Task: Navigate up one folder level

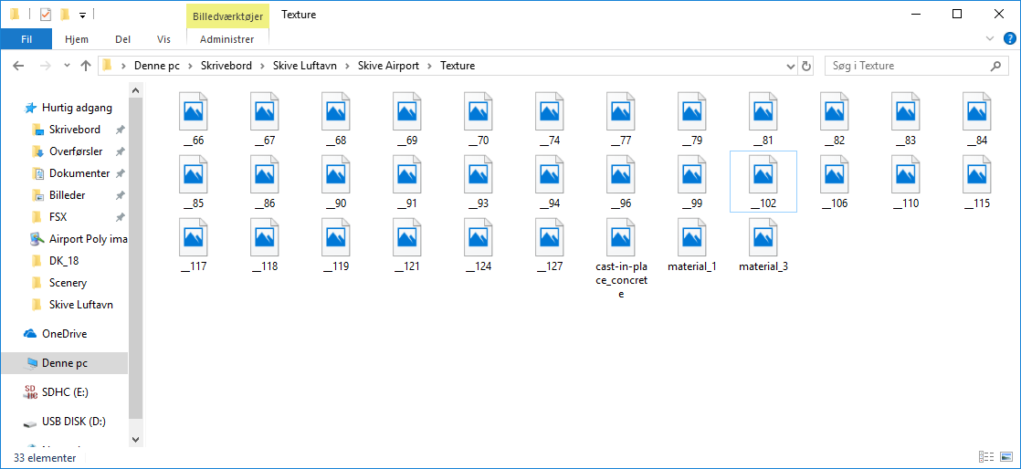Action: (85, 66)
